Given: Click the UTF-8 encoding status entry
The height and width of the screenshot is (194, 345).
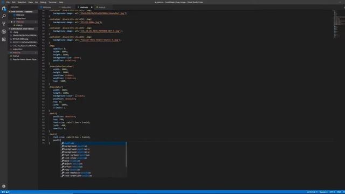Looking at the screenshot, I should tap(332, 192).
